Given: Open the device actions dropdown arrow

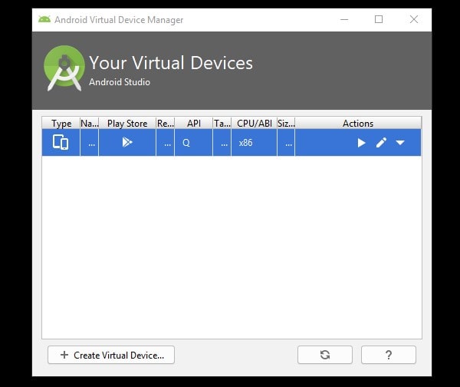Looking at the screenshot, I should coord(400,143).
